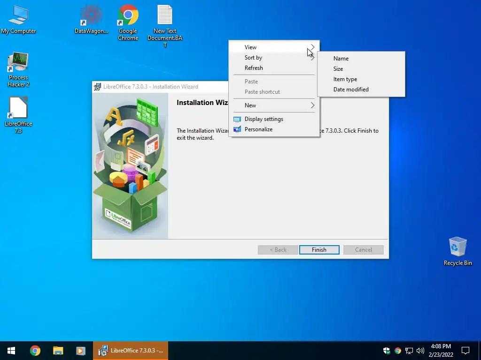Screen dimensions: 481x360
Task: Sort desktop icons by Size
Action: [x=361, y=69]
